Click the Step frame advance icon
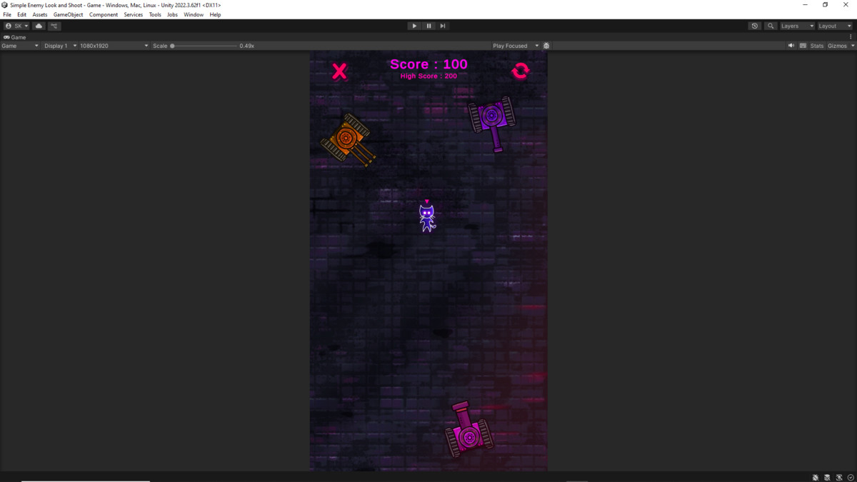The width and height of the screenshot is (857, 482). pyautogui.click(x=443, y=25)
